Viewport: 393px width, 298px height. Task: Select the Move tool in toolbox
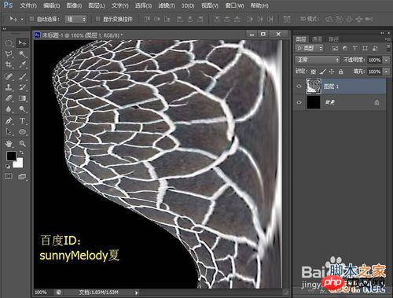[x=22, y=42]
